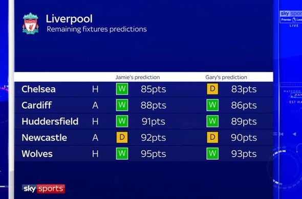The width and height of the screenshot is (302, 199).
Task: Click Gary's green W badge for Wolves
Action: point(212,154)
